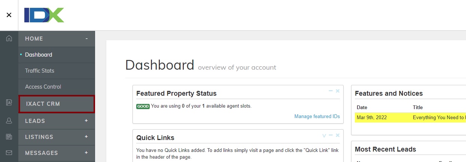
Task: Expand the LEADS menu section
Action: (x=86, y=121)
